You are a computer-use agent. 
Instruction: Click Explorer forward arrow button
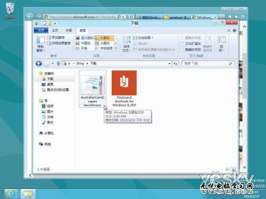47,63
